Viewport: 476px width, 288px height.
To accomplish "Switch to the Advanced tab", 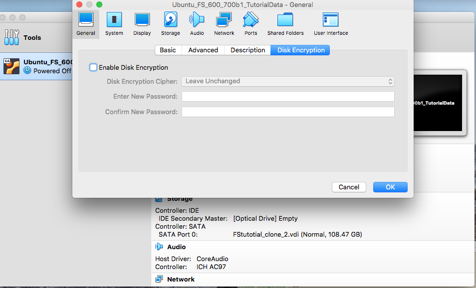I will (x=203, y=50).
